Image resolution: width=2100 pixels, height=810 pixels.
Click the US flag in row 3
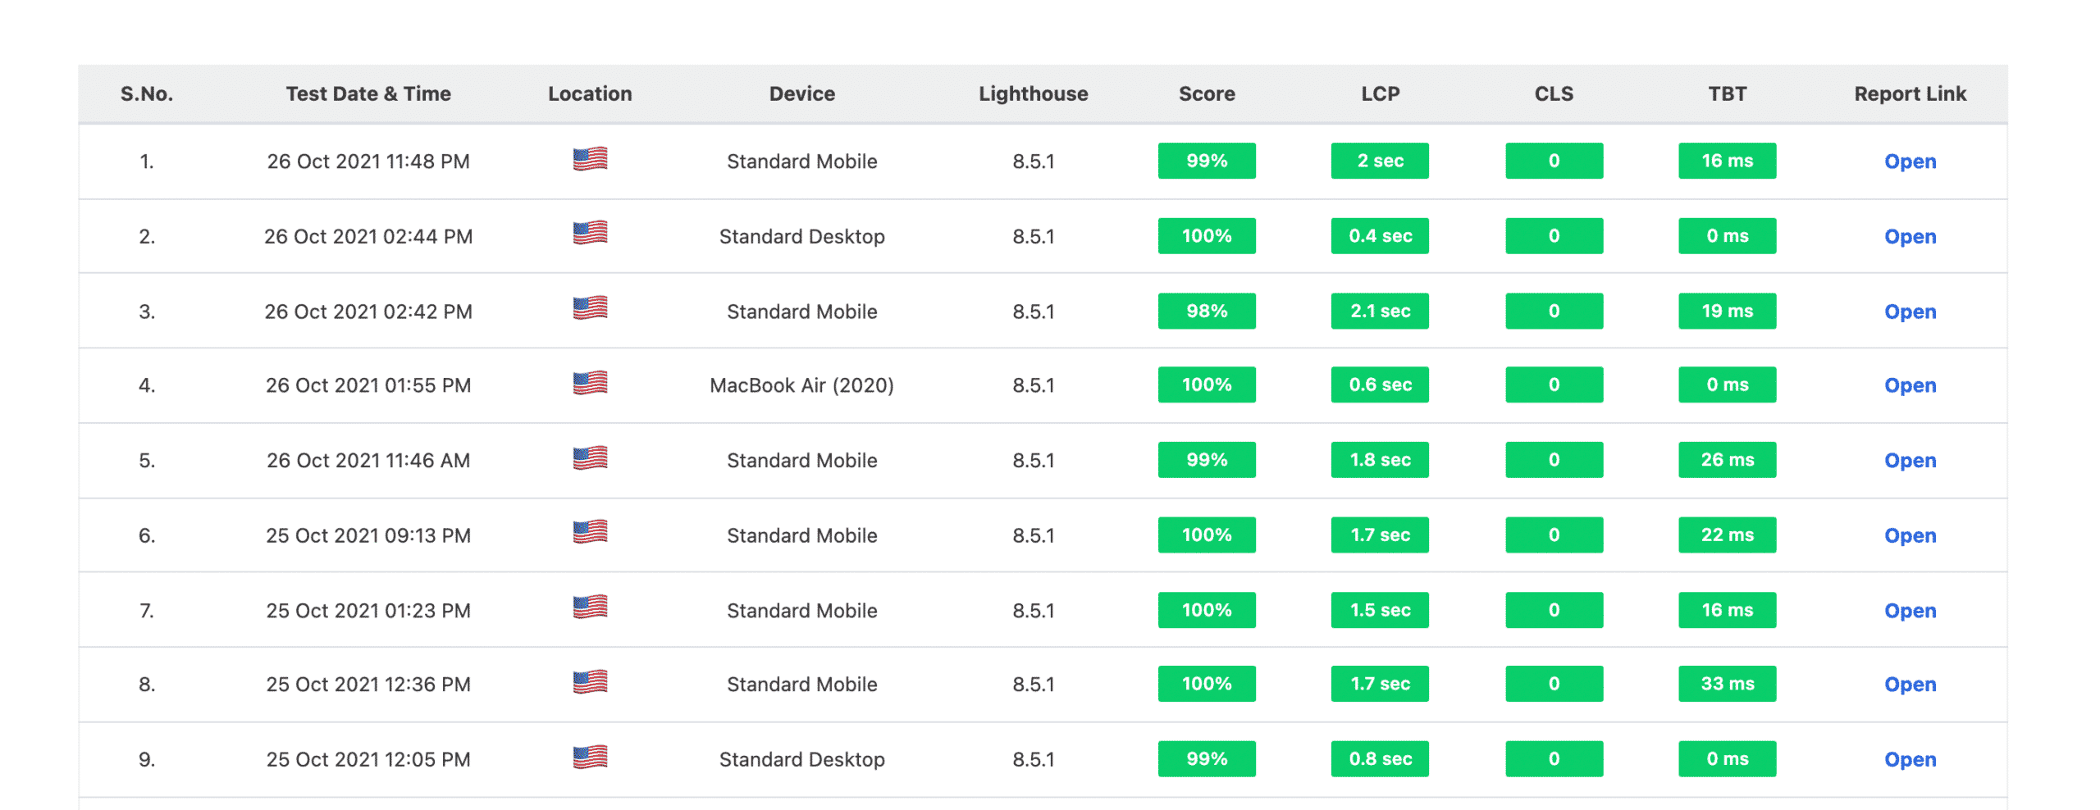tap(590, 308)
